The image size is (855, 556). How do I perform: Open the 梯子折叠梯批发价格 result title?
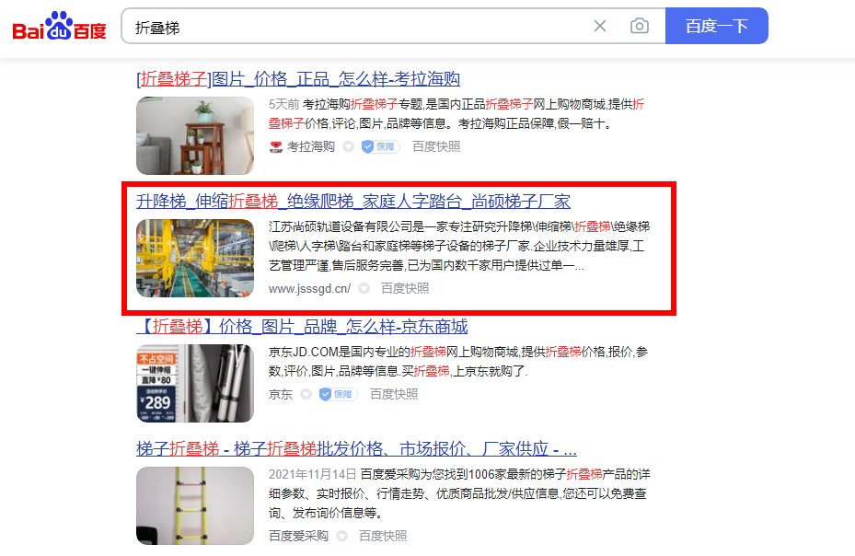point(356,449)
